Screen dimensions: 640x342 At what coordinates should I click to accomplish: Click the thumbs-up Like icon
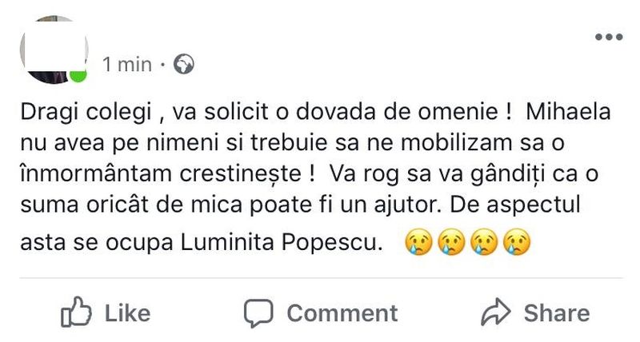(77, 312)
